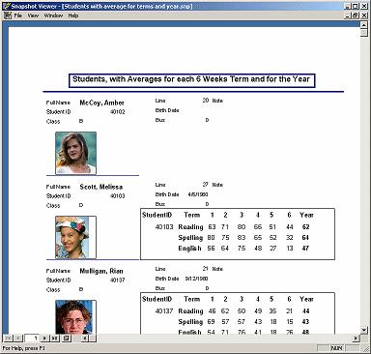
Task: Click Year average 64 for Spelling
Action: tap(305, 238)
